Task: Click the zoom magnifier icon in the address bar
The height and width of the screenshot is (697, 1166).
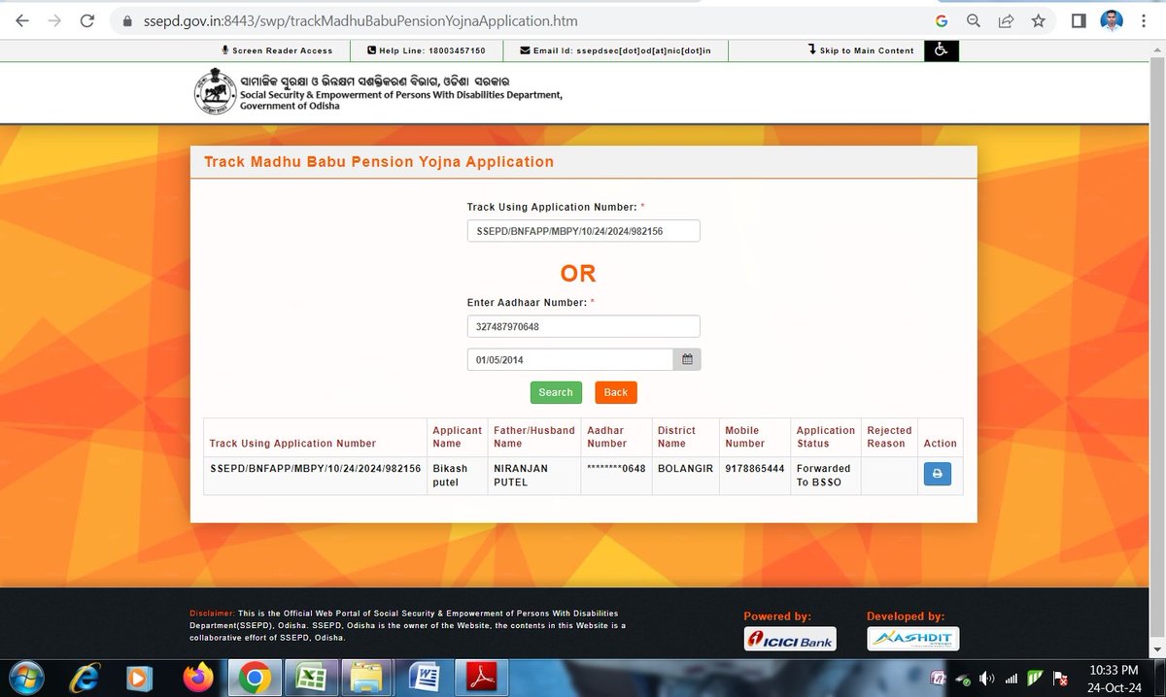Action: [x=974, y=20]
